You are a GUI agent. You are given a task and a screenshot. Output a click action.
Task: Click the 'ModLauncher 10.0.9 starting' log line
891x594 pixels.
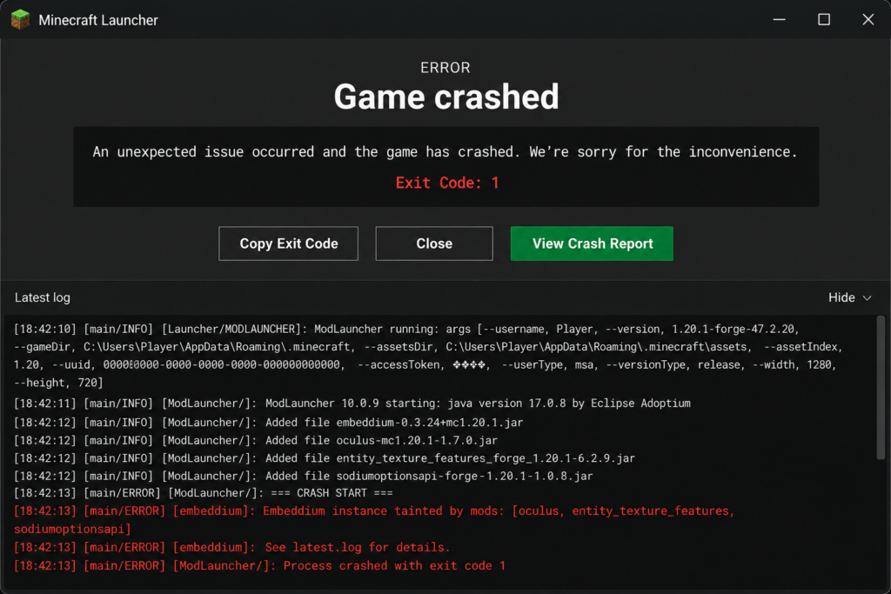(352, 404)
